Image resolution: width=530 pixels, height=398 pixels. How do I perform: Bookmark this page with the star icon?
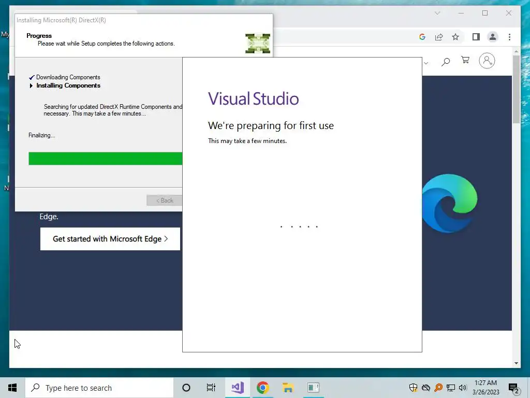(455, 37)
